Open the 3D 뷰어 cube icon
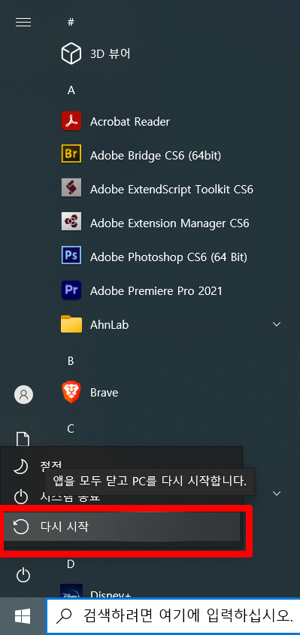The height and width of the screenshot is (635, 300). (x=71, y=54)
